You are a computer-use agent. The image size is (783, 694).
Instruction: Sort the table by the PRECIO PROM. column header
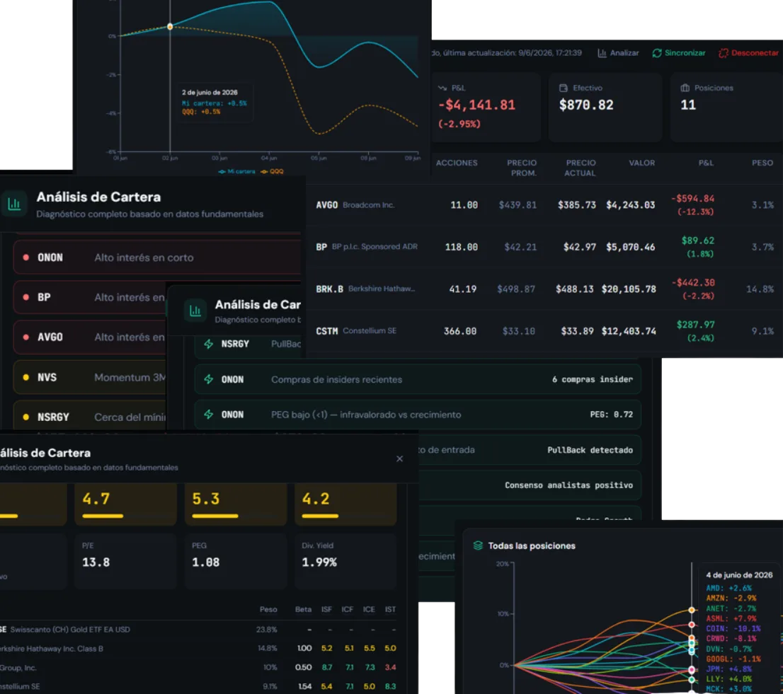[522, 168]
